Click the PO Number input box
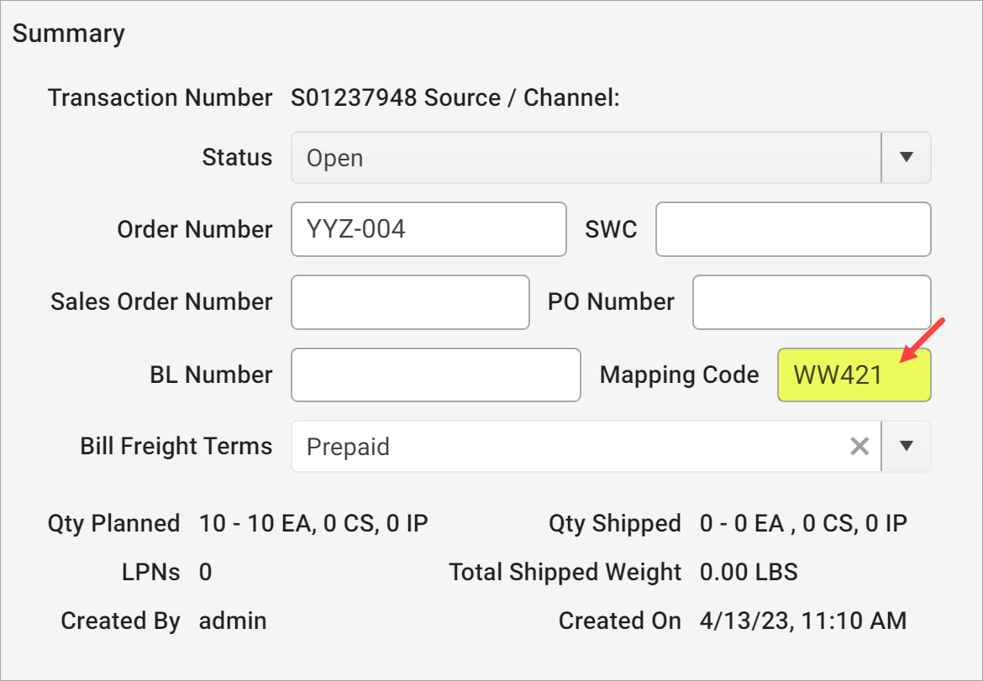 (811, 301)
